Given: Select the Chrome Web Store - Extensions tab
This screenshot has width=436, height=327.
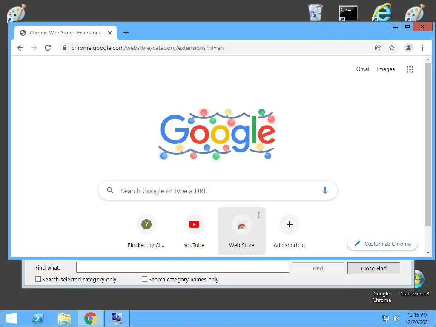Looking at the screenshot, I should [x=65, y=33].
